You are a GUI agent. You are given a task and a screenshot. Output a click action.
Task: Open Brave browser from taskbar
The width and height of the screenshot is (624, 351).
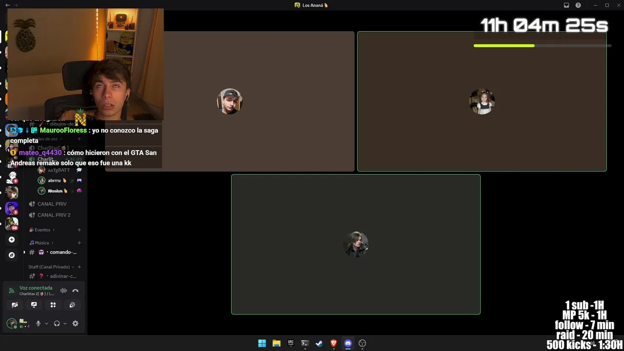click(x=333, y=343)
